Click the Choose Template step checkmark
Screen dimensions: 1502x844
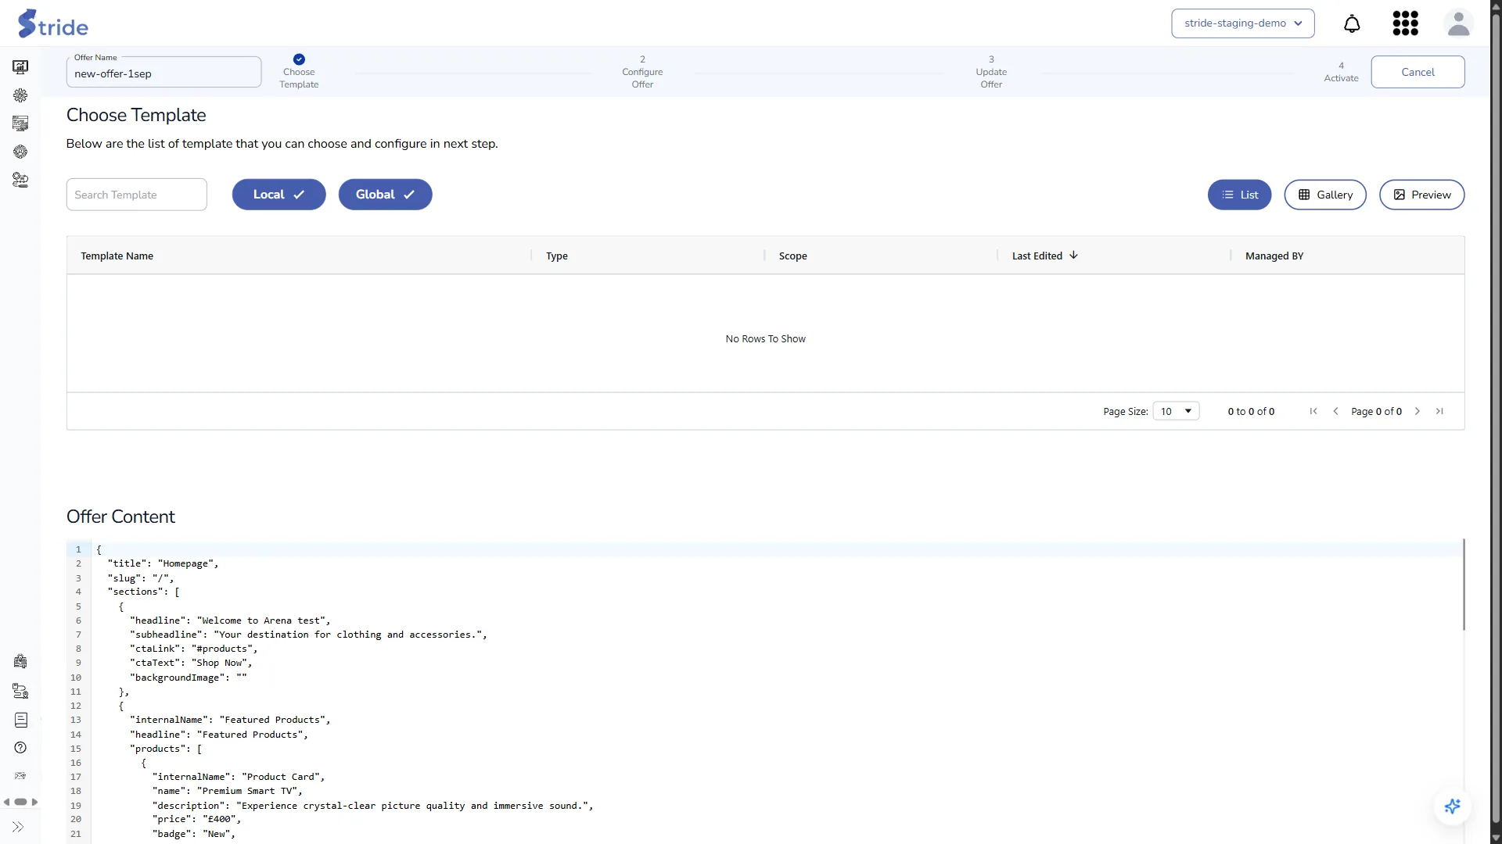pos(299,59)
